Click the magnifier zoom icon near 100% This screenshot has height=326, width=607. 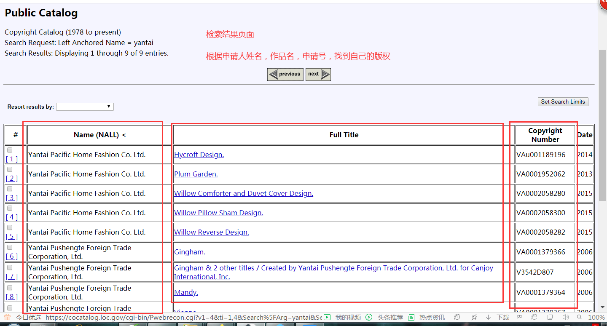pos(580,317)
